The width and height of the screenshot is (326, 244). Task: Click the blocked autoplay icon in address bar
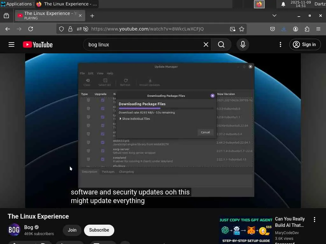pos(86,29)
